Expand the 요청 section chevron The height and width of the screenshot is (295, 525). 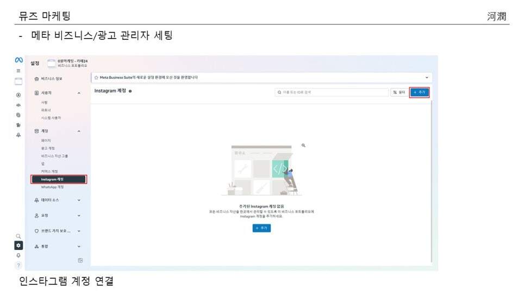(x=79, y=215)
